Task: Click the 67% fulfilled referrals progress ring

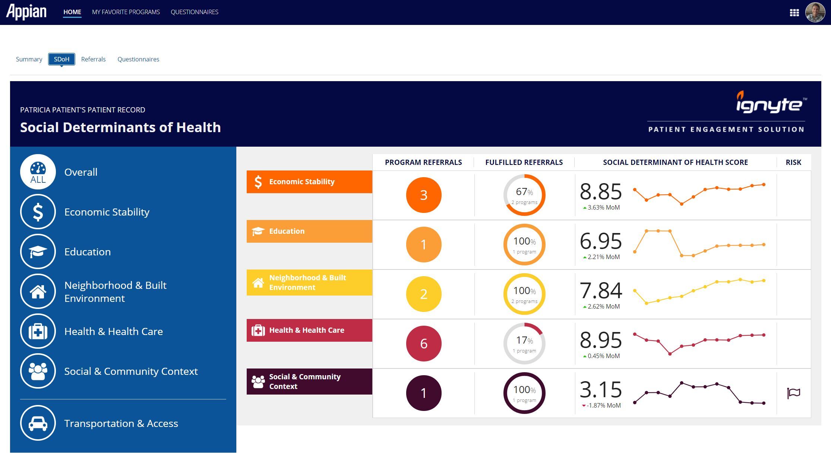Action: [524, 195]
